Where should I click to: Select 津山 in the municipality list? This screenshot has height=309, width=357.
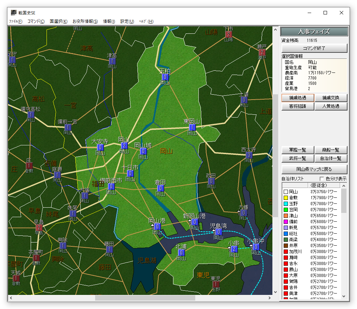coord(293,216)
